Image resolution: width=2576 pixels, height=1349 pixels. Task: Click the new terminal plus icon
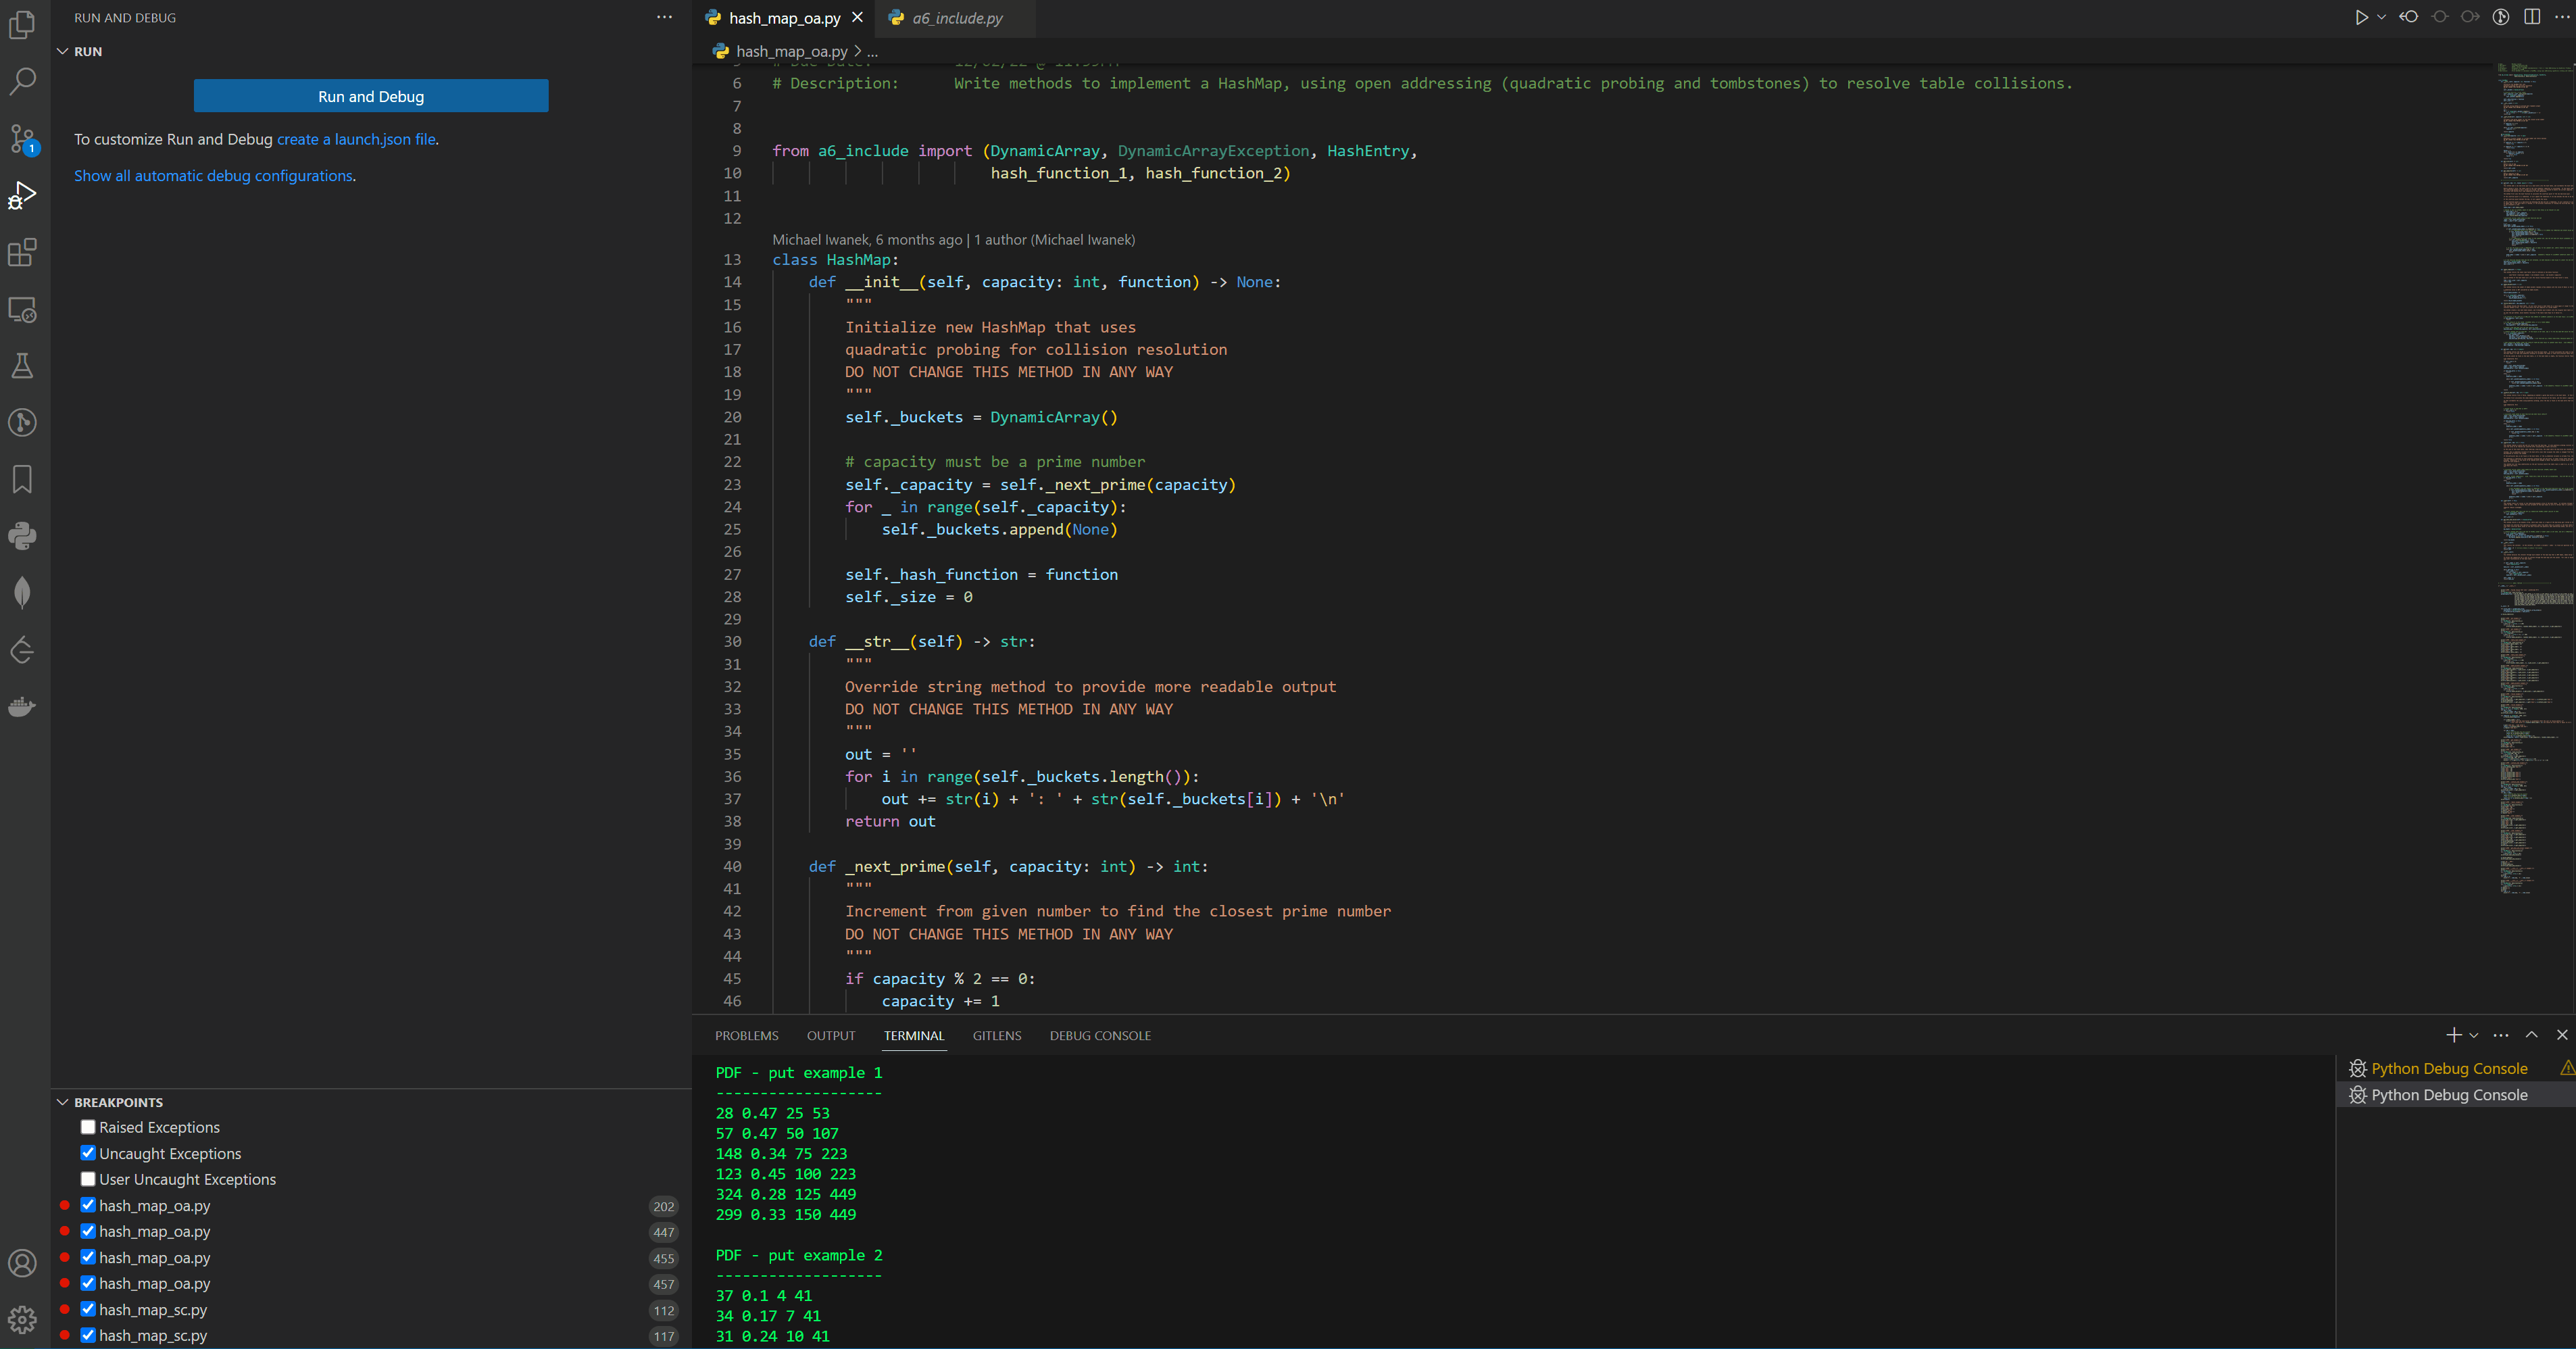(2453, 1035)
